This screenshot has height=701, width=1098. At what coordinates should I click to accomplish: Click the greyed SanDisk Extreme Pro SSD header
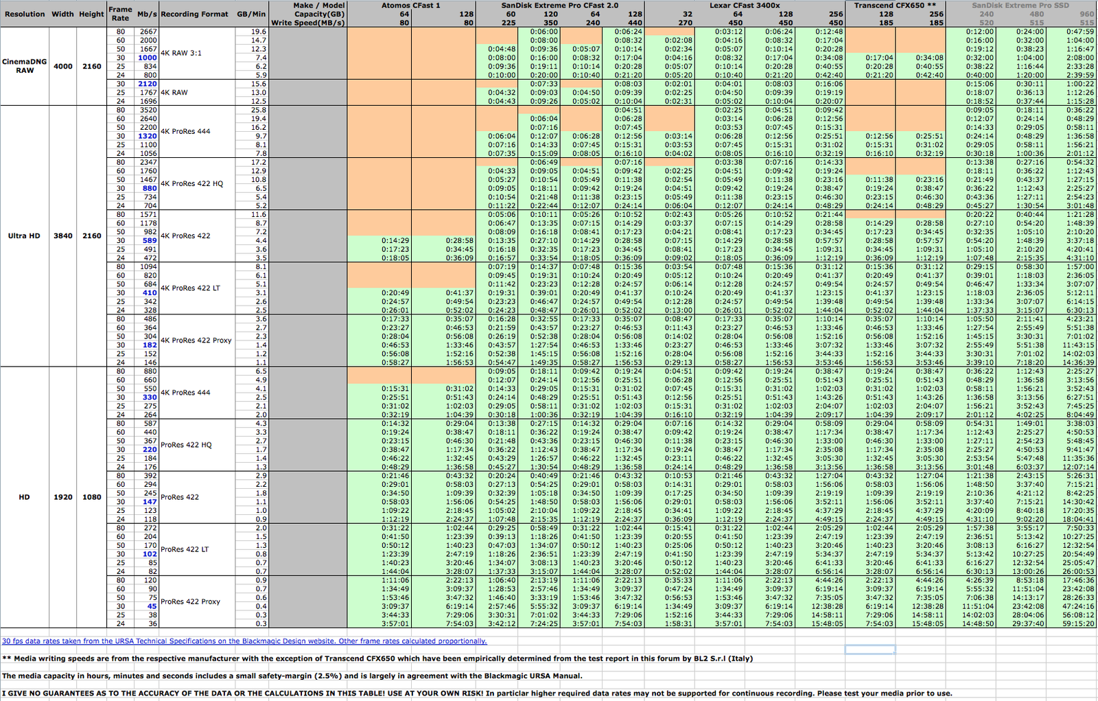tap(1020, 5)
